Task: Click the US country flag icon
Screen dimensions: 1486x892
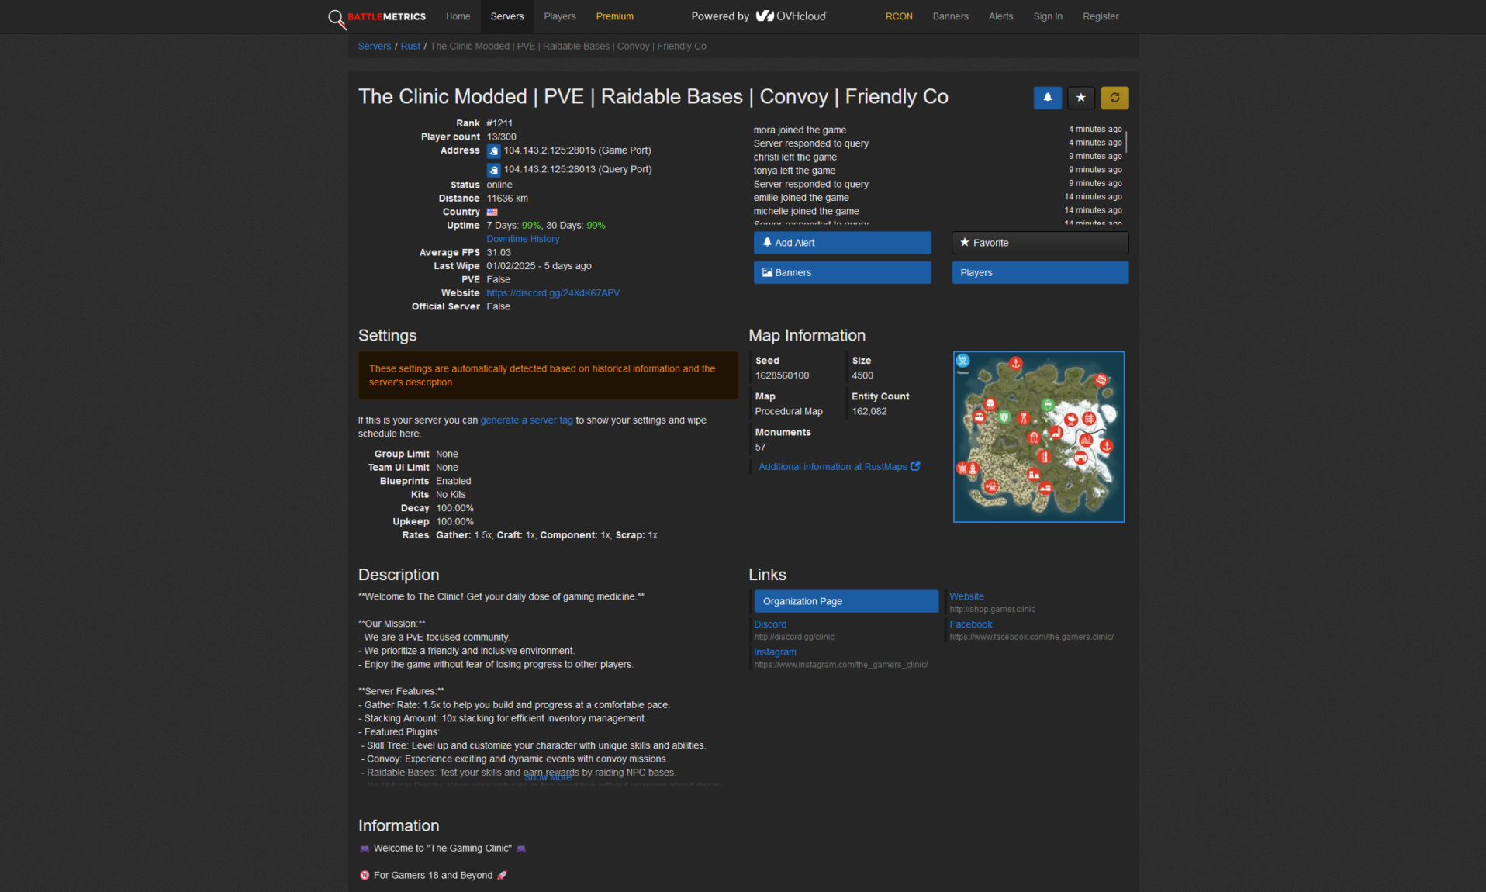Action: pyautogui.click(x=492, y=212)
